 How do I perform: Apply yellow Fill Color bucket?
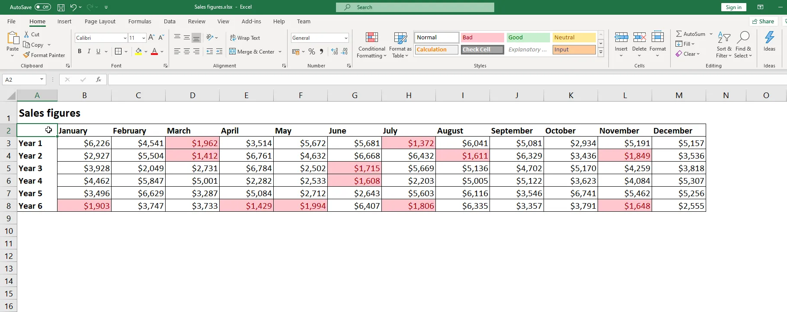pos(138,51)
